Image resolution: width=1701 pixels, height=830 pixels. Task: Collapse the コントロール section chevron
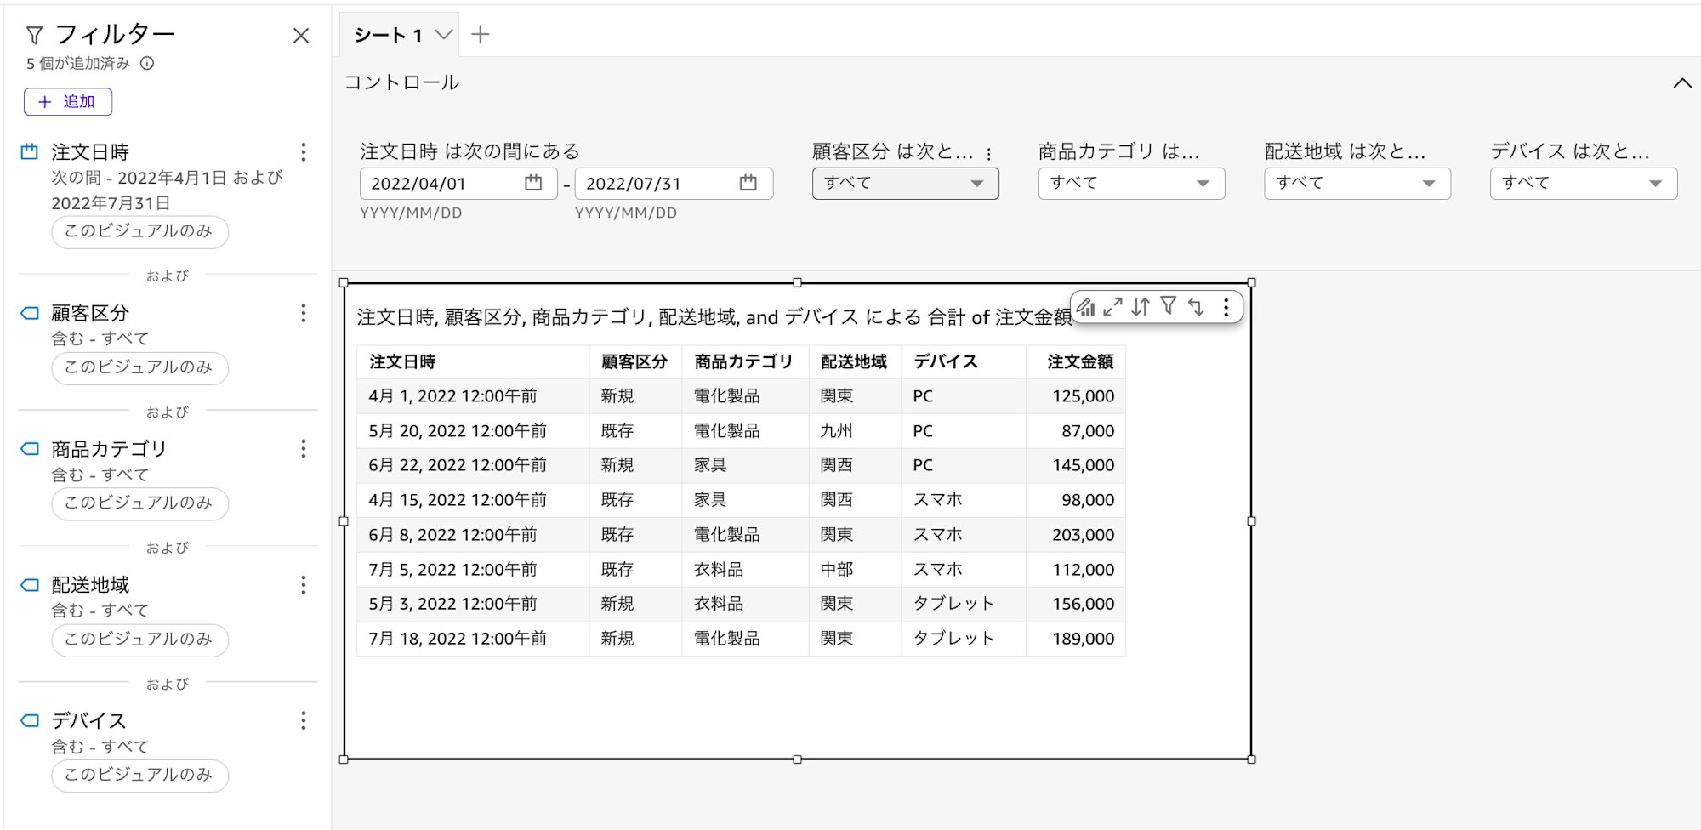(x=1682, y=82)
